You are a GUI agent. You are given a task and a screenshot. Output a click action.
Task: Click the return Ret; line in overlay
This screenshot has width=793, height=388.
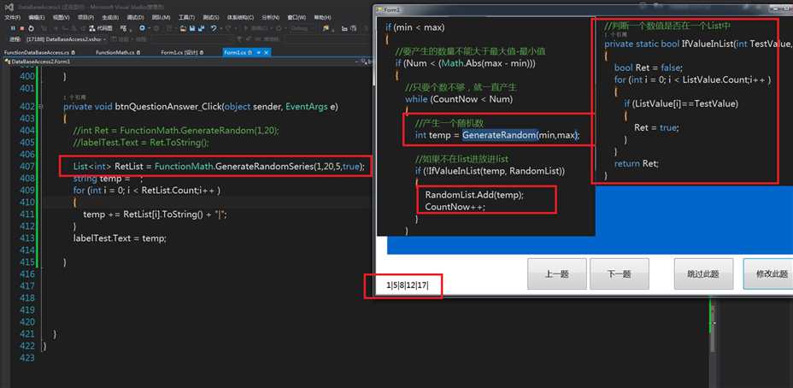[637, 163]
